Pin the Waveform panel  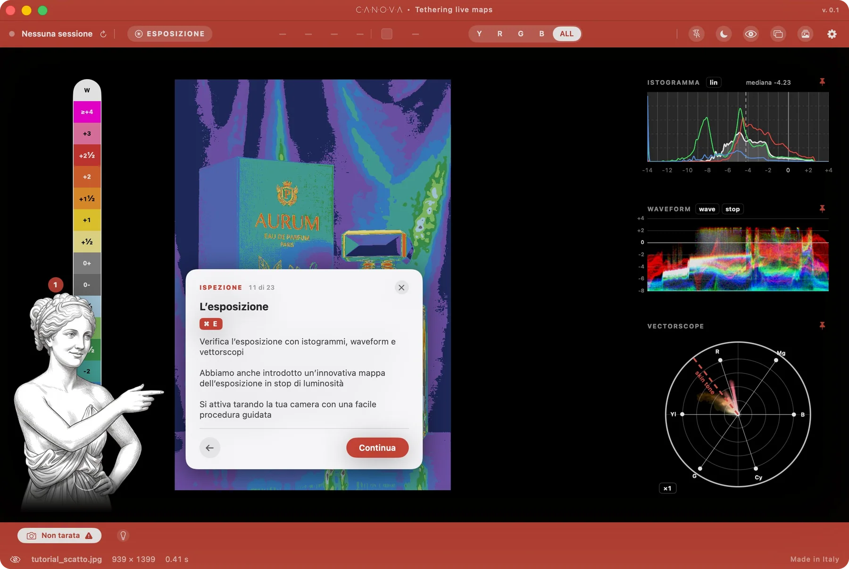tap(822, 209)
